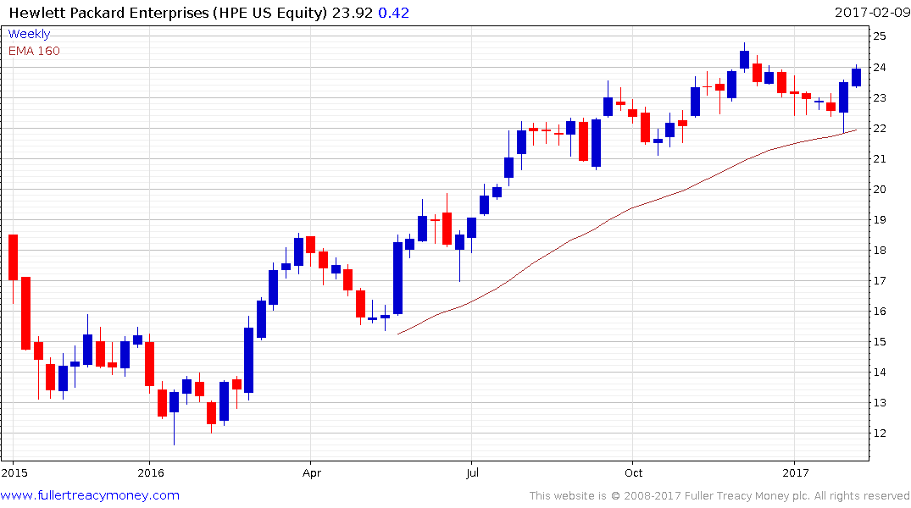
Task: Open the www.fullertreacymoney.com link
Action: (x=90, y=495)
